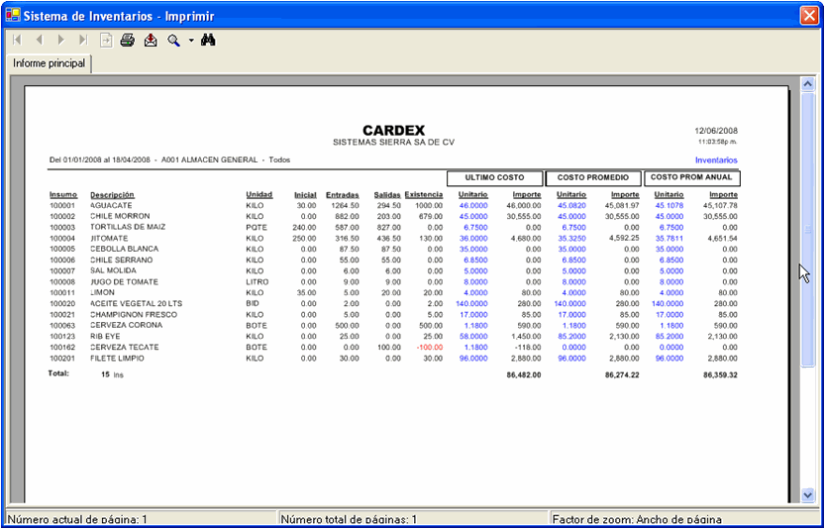Click the vertical scrollbar up arrow
This screenshot has width=825, height=529.
tap(808, 86)
